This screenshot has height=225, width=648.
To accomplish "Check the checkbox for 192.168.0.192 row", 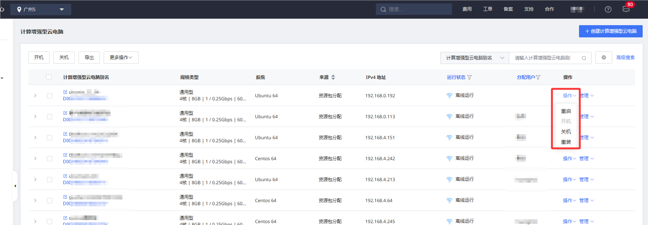I will pos(50,96).
